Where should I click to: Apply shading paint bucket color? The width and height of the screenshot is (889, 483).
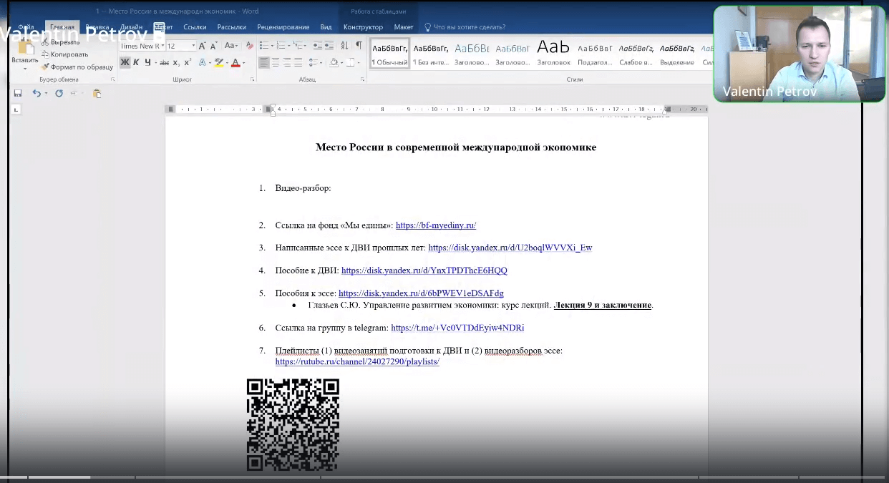334,63
